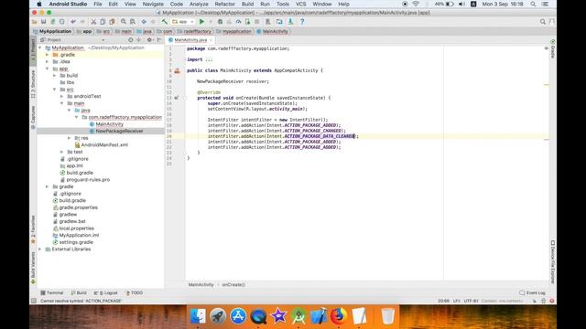Open the Refactor menu
This screenshot has width=586, height=329.
pos(224,4)
